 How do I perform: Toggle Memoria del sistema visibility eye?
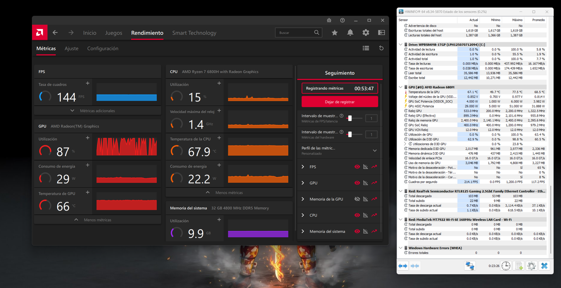(x=357, y=231)
